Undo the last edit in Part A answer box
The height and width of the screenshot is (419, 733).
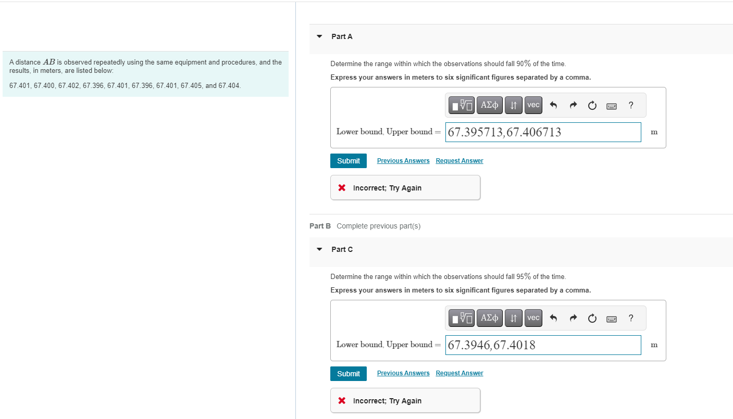coord(553,105)
